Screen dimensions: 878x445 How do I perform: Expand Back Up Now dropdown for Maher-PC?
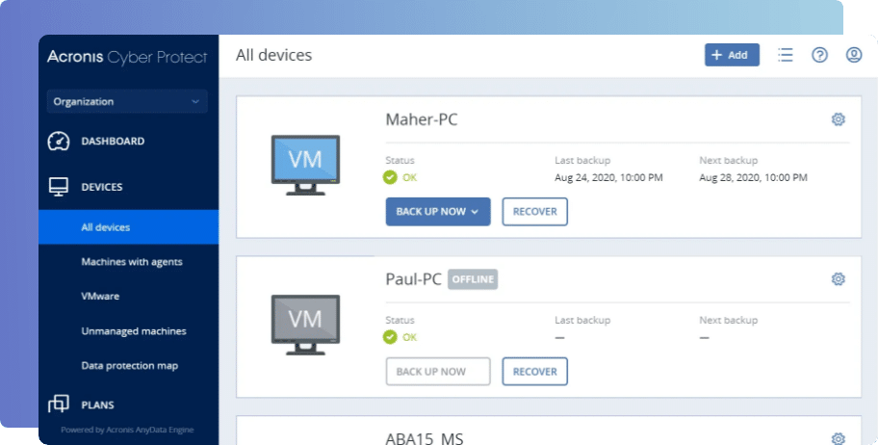point(476,212)
